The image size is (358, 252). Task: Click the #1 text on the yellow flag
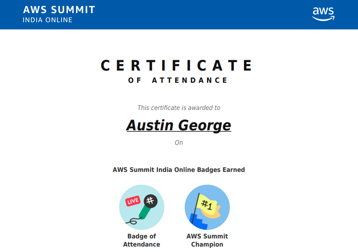pyautogui.click(x=207, y=204)
